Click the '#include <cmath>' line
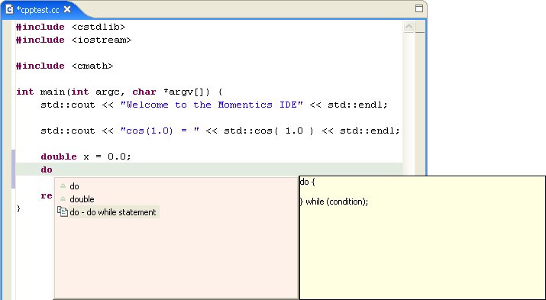This screenshot has height=300, width=546. tap(65, 66)
